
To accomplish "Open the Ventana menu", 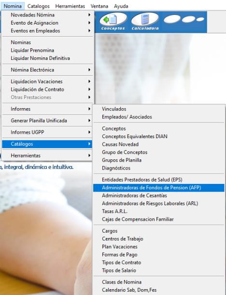I will click(x=99, y=6).
